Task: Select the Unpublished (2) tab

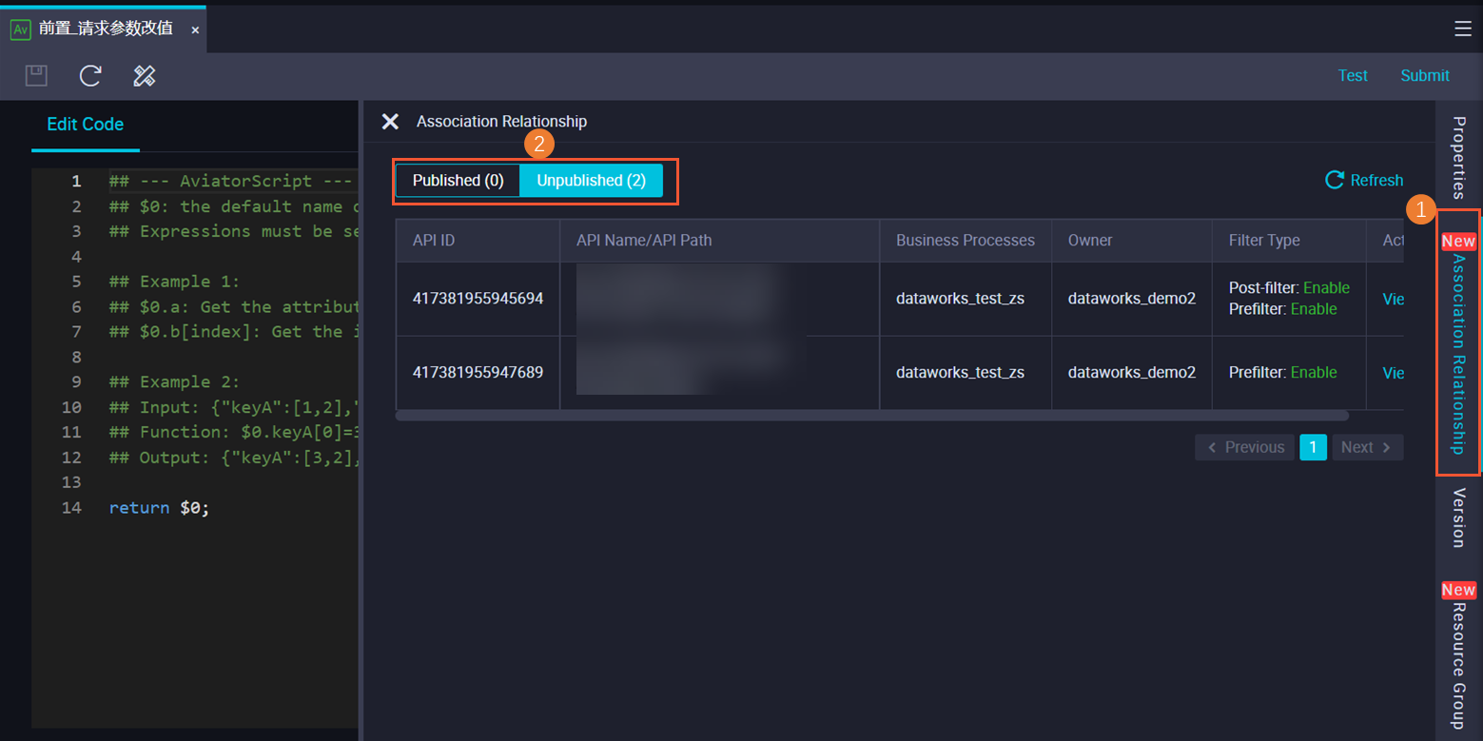Action: pyautogui.click(x=591, y=181)
